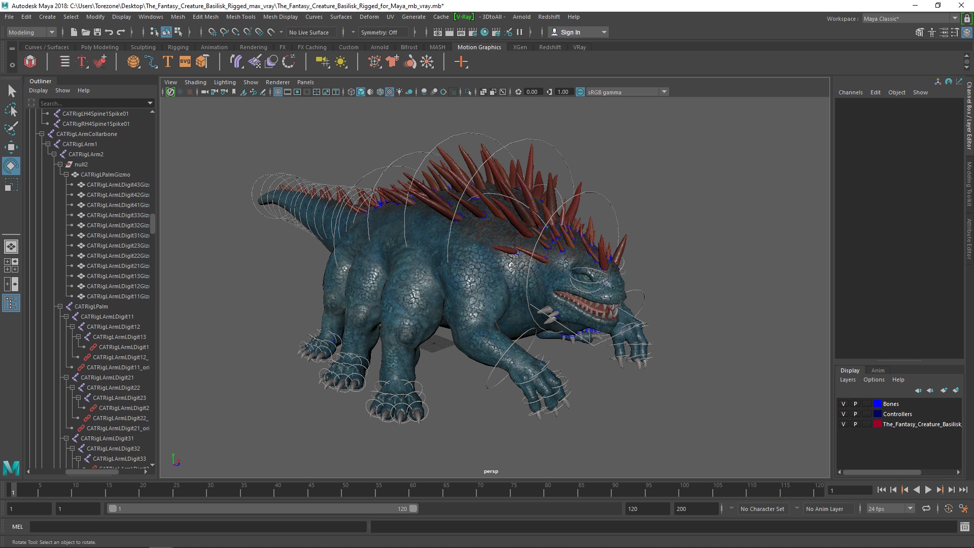Screen dimensions: 974x548
Task: Click the undo arrow icon
Action: point(109,32)
